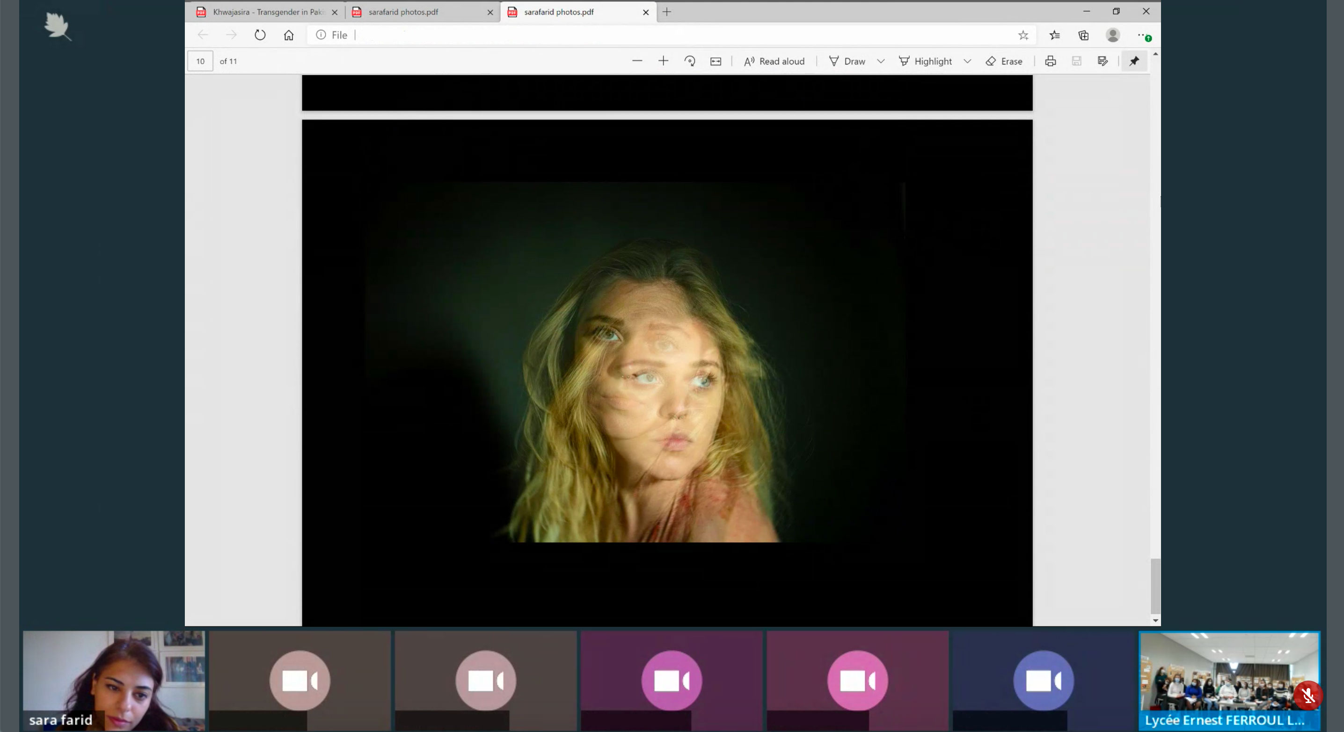
Task: Refresh the browser page
Action: click(260, 35)
